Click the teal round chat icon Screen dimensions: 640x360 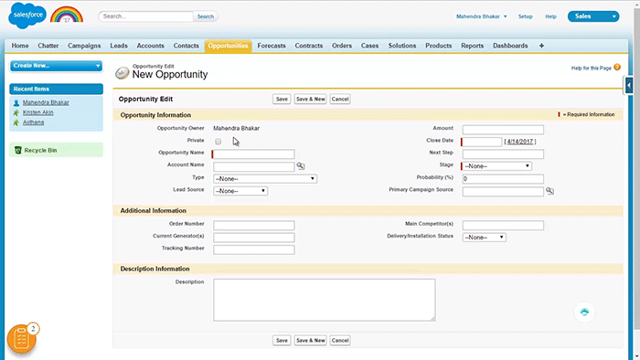[x=584, y=312]
